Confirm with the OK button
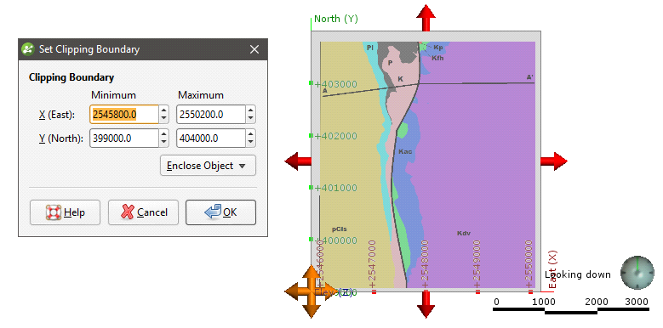Image resolution: width=663 pixels, height=328 pixels. [220, 212]
